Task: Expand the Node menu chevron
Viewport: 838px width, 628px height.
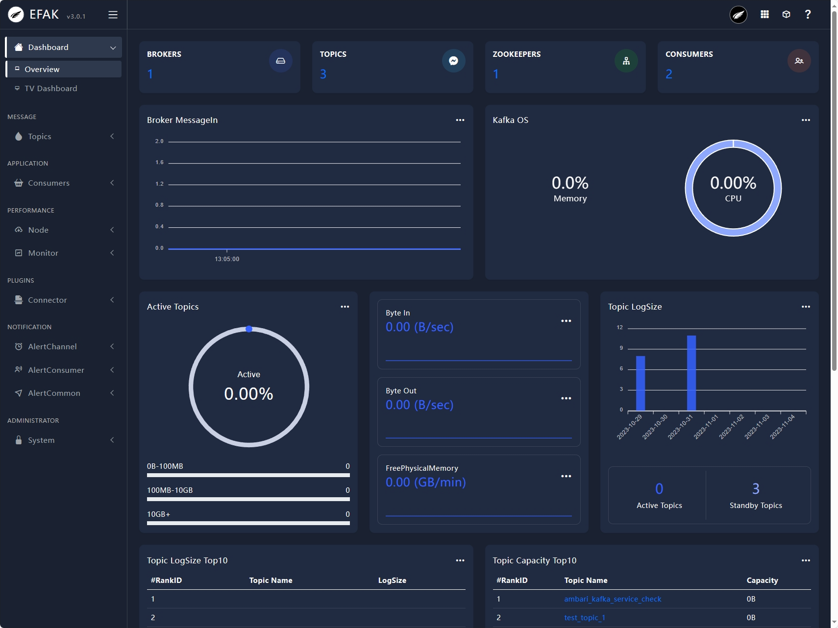Action: point(112,230)
